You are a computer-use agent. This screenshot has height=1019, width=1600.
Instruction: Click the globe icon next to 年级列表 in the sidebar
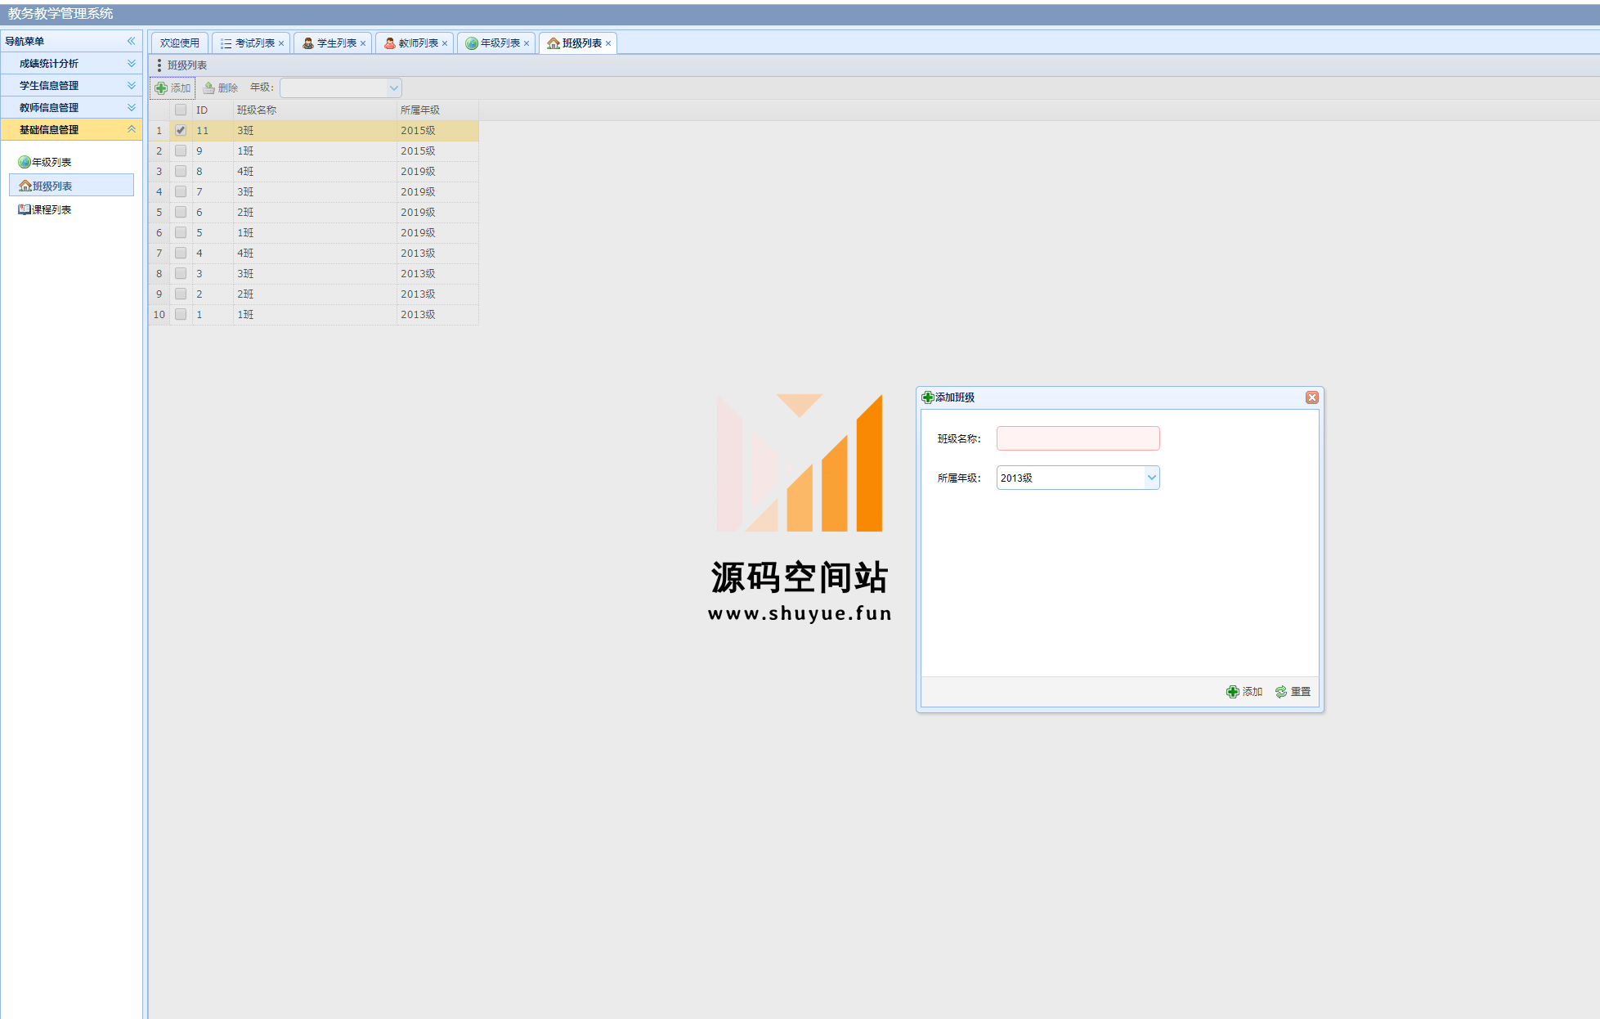[25, 163]
